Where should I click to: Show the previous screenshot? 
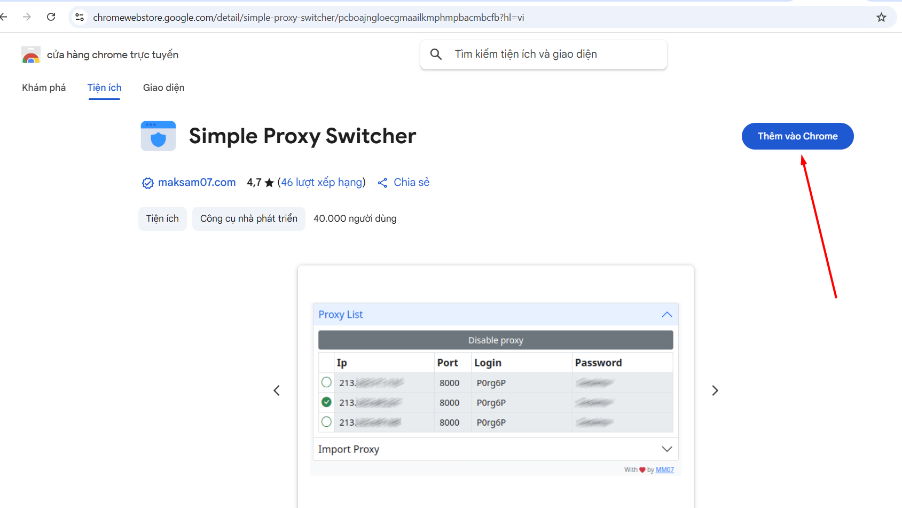point(277,390)
